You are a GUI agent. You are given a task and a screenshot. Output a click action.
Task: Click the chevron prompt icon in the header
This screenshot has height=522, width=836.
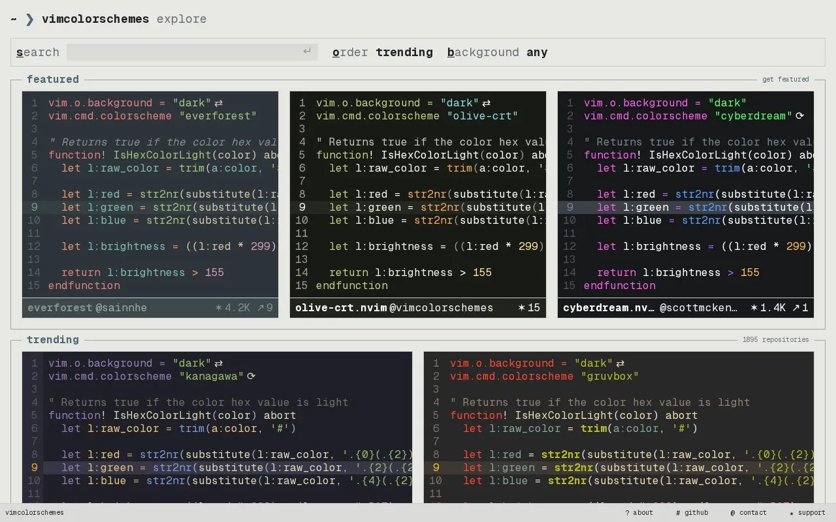(x=29, y=19)
